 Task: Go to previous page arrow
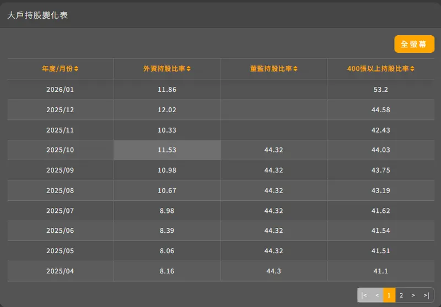(377, 295)
